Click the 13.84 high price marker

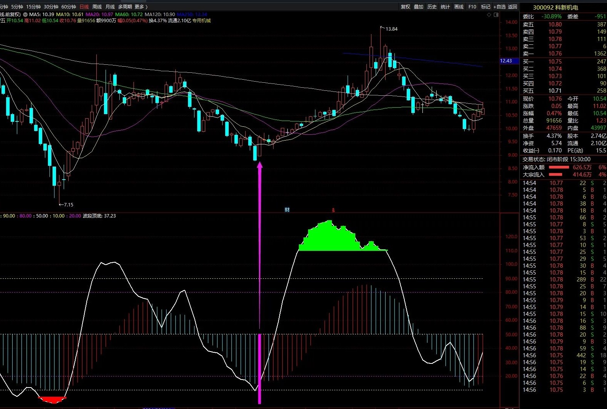391,29
